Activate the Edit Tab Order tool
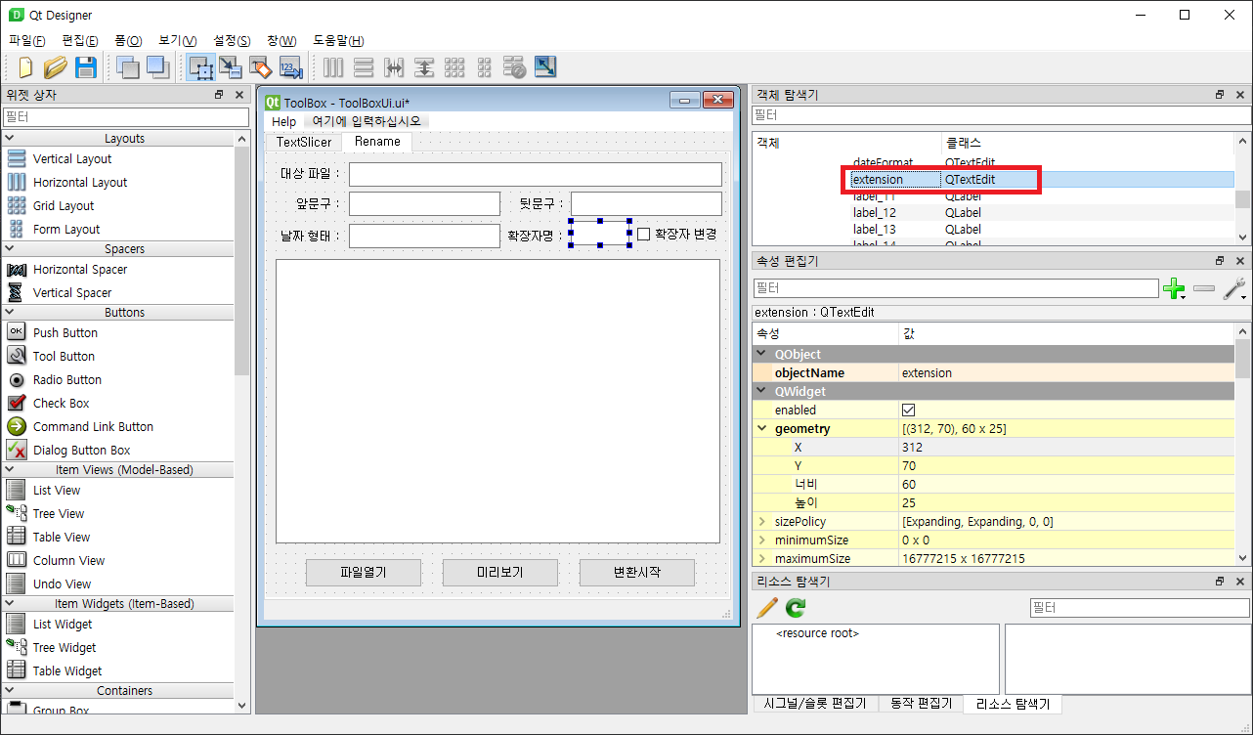The height and width of the screenshot is (735, 1253). click(x=289, y=66)
